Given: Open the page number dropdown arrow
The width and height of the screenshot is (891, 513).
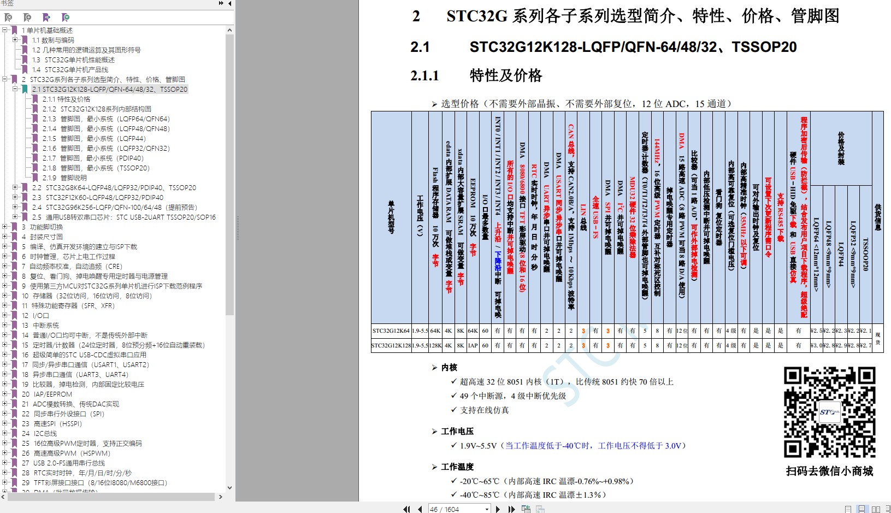Looking at the screenshot, I should [487, 509].
